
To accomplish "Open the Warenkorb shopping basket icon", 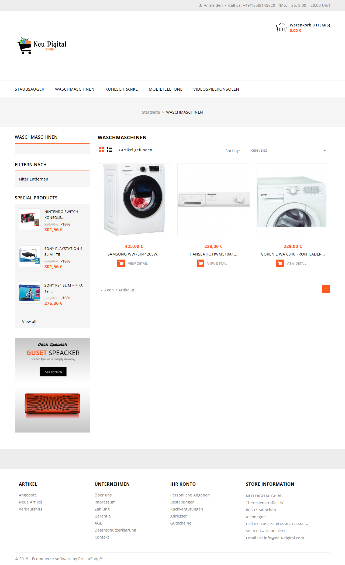I will click(x=282, y=28).
